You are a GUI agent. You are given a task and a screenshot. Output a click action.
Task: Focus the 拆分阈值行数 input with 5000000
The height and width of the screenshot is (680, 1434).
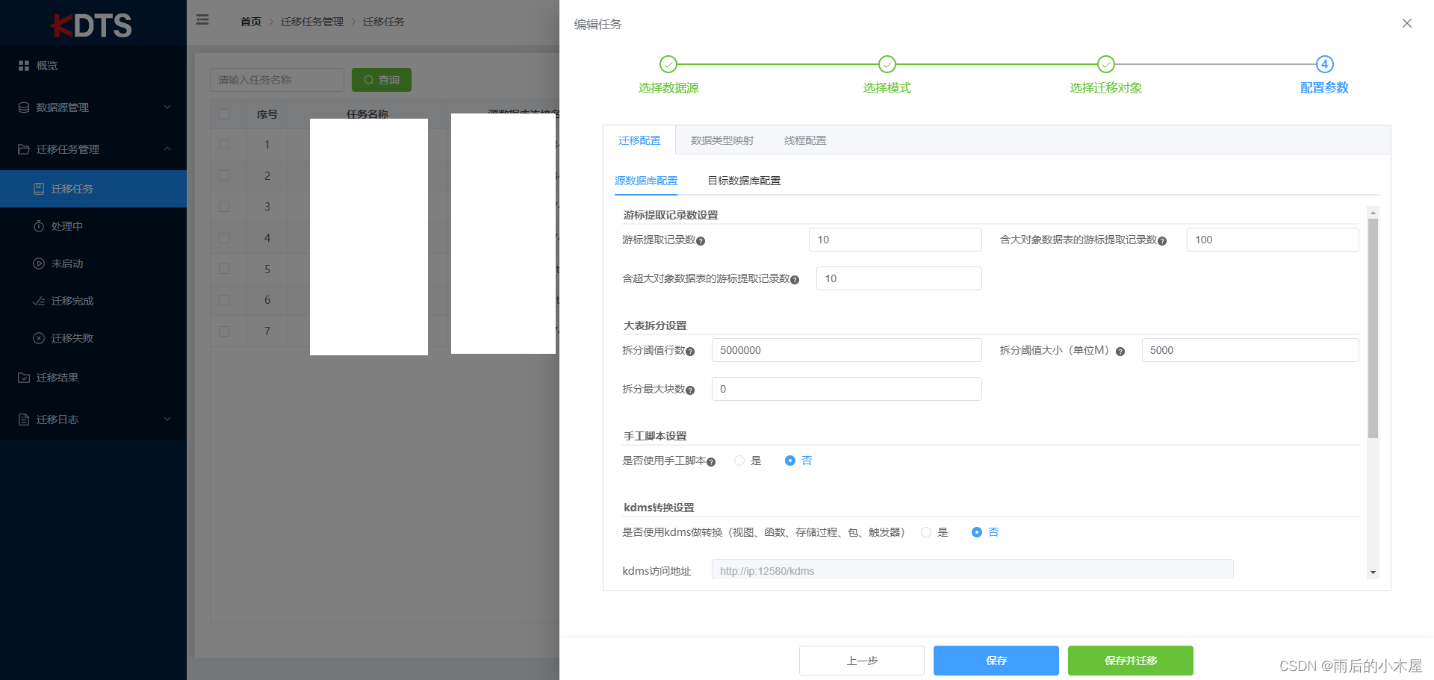[847, 350]
